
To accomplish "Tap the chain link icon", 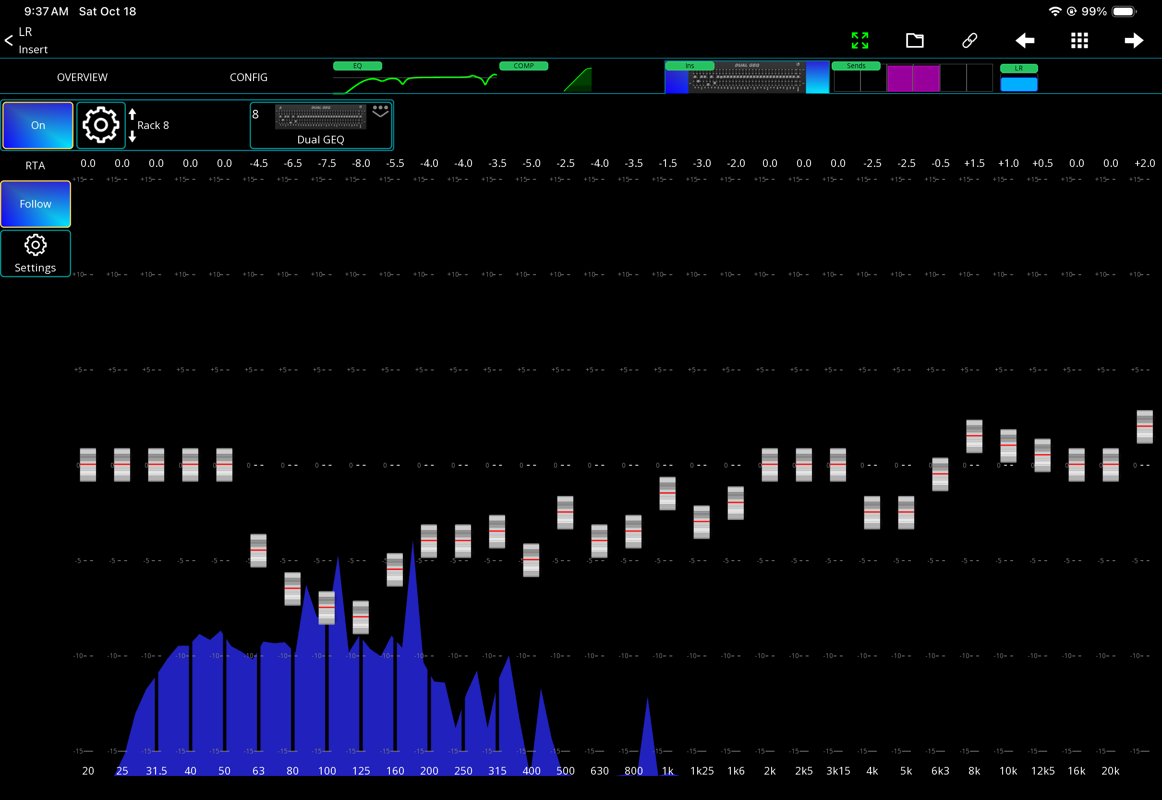I will pyautogui.click(x=969, y=41).
